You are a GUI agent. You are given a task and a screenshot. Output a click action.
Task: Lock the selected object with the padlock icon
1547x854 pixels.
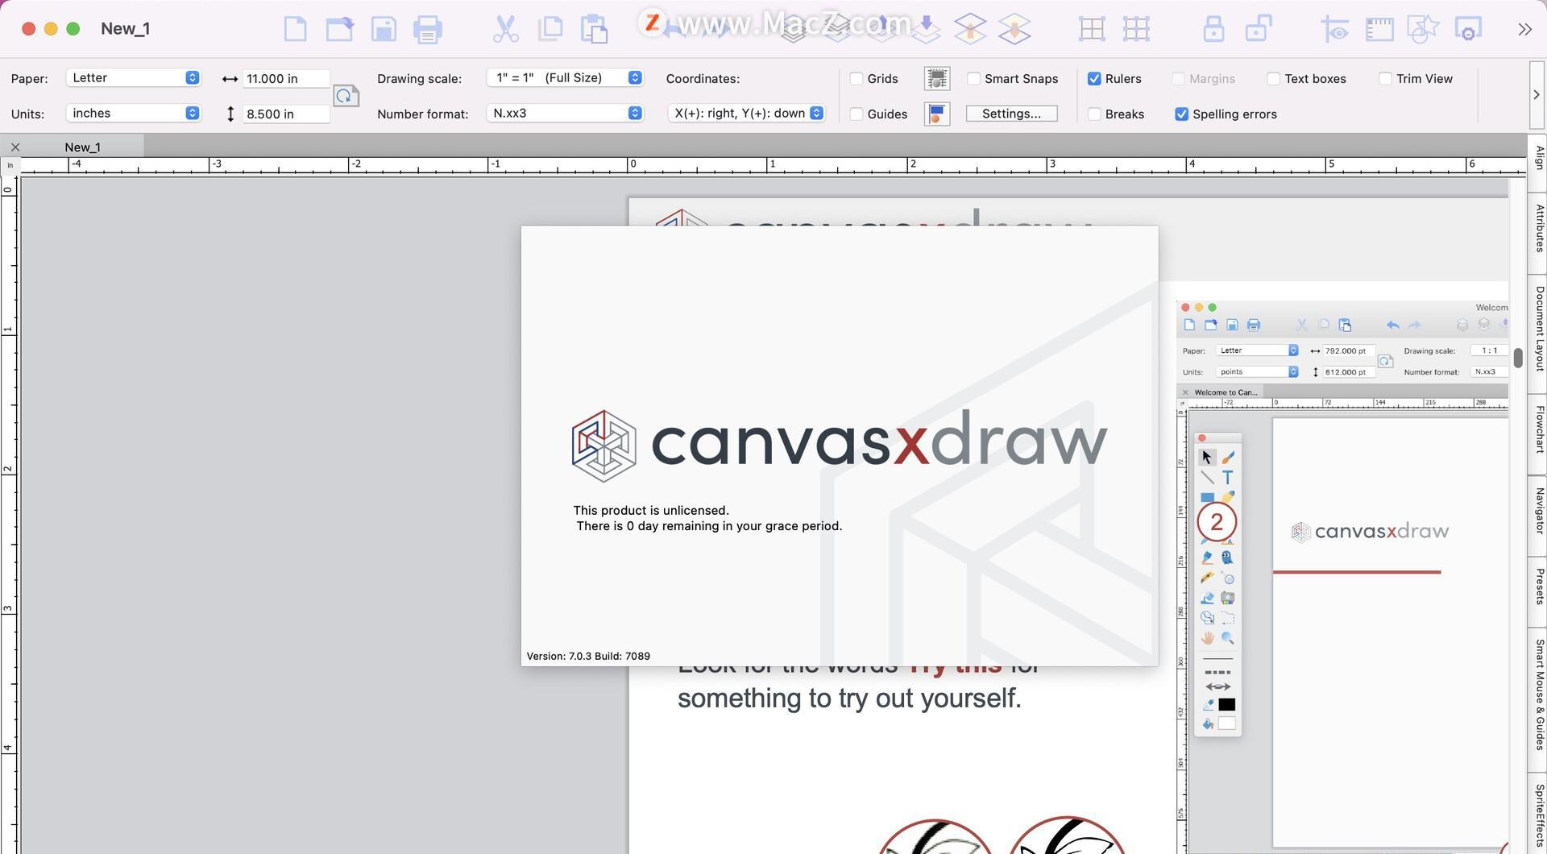click(1213, 29)
